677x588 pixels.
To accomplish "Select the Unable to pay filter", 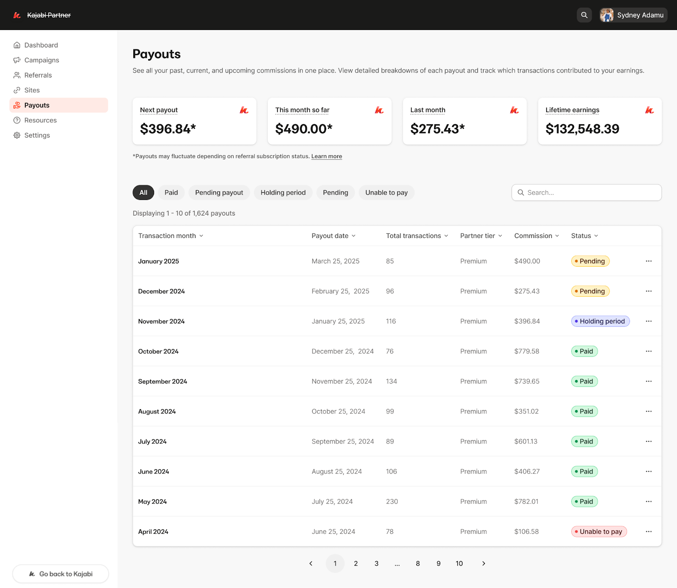I will point(386,192).
